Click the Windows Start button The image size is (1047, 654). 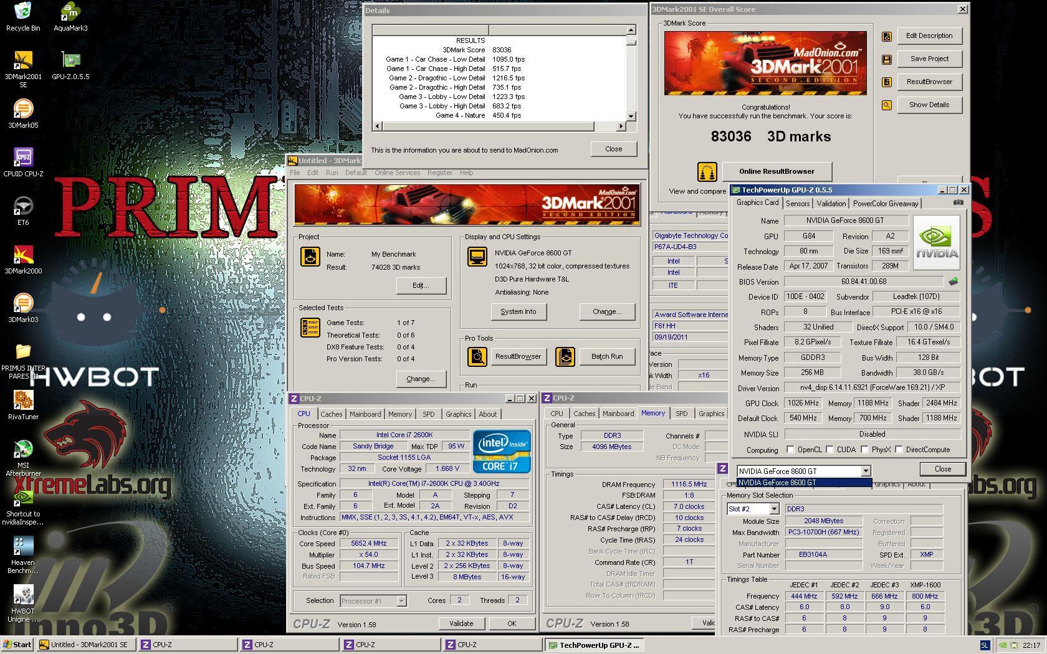coord(18,645)
